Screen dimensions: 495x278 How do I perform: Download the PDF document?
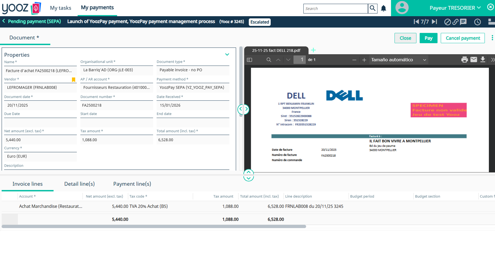483,60
